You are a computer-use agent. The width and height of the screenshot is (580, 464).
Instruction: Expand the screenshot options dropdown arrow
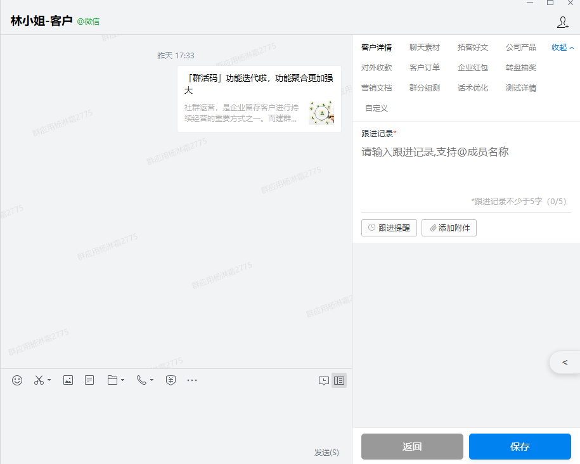49,381
